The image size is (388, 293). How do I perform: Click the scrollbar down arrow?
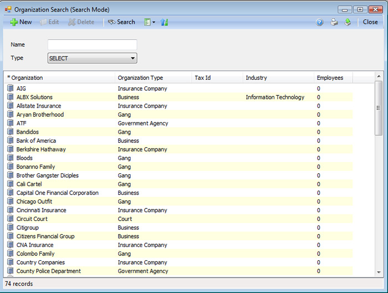tap(379, 273)
